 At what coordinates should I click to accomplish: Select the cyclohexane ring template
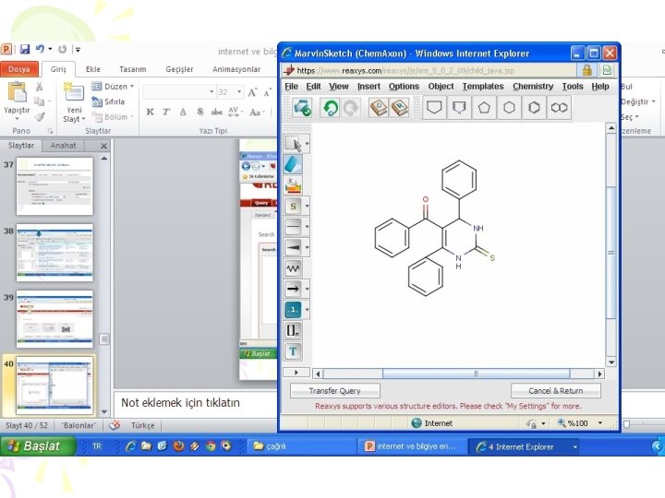click(x=509, y=108)
